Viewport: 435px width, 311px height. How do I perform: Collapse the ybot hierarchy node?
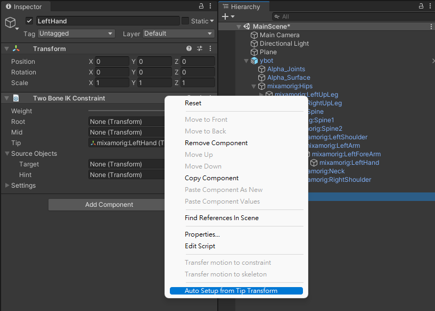246,61
